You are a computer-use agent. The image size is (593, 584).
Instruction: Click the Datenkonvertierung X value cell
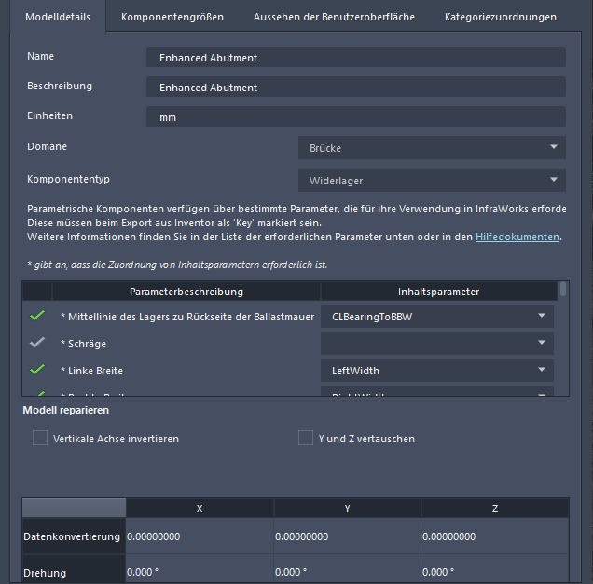(x=200, y=536)
